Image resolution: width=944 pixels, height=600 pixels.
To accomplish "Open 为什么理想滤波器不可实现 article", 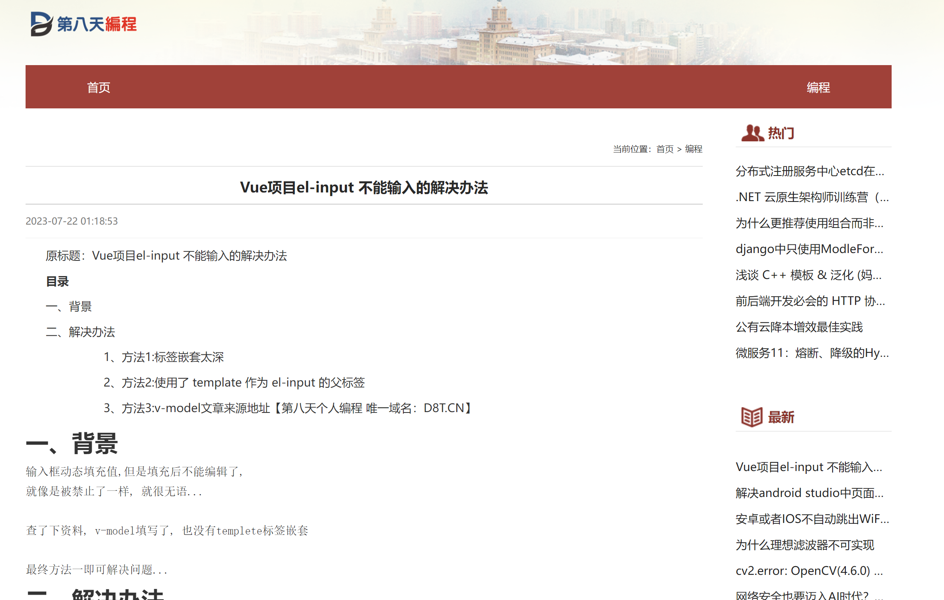I will (805, 545).
